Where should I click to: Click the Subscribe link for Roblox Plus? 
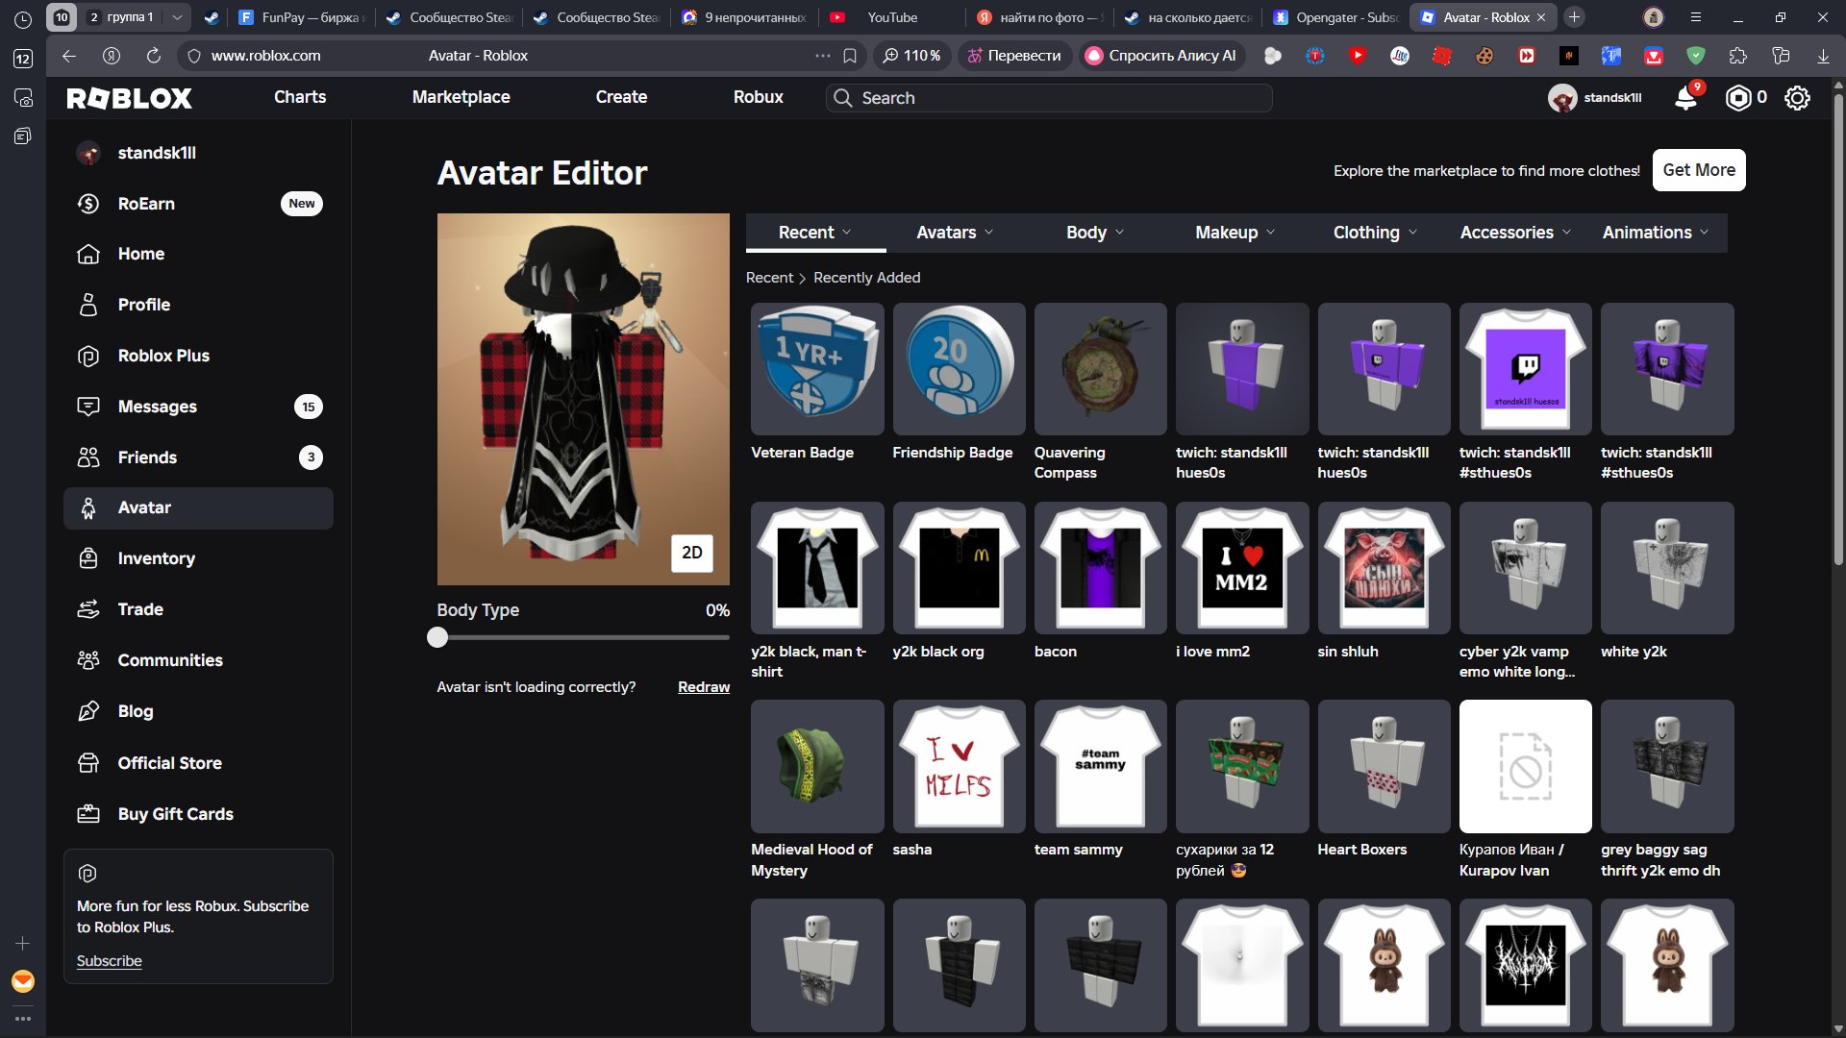pyautogui.click(x=110, y=961)
